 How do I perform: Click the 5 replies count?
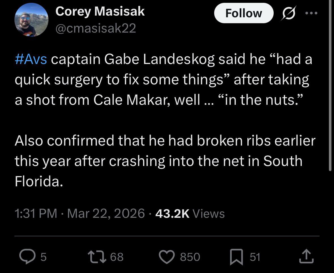43,257
